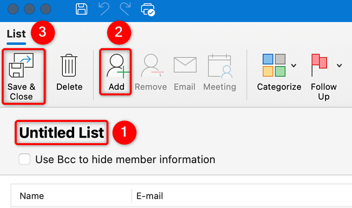Open the Follow Up dropdown arrow
The height and width of the screenshot is (208, 352).
pyautogui.click(x=339, y=66)
